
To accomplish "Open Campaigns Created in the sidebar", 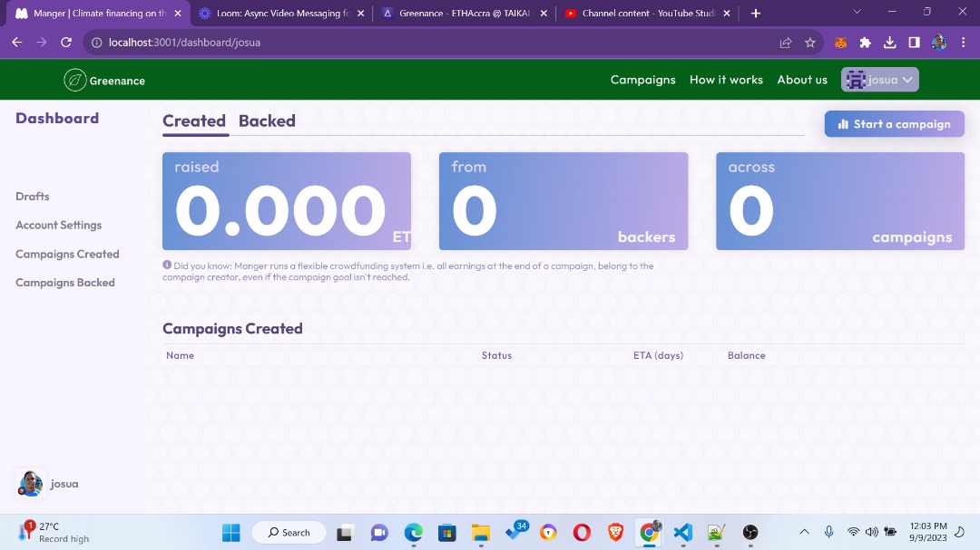I will coord(67,254).
